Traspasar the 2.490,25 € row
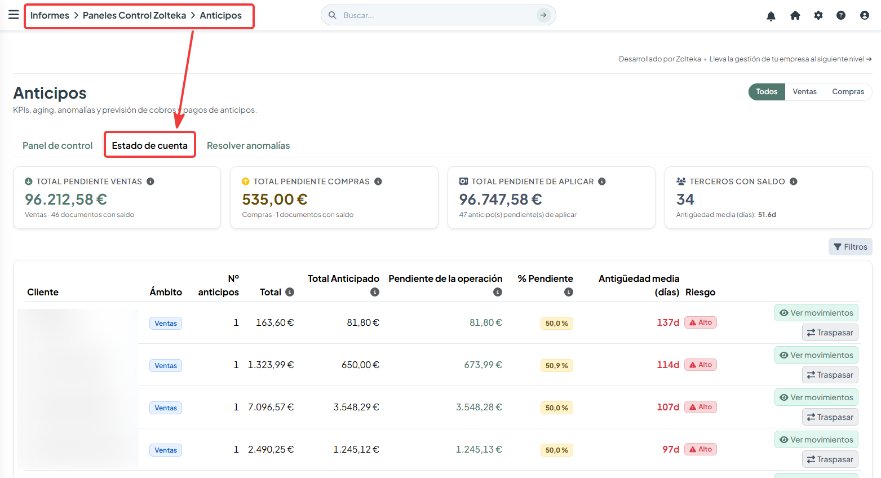This screenshot has width=881, height=478. click(830, 459)
